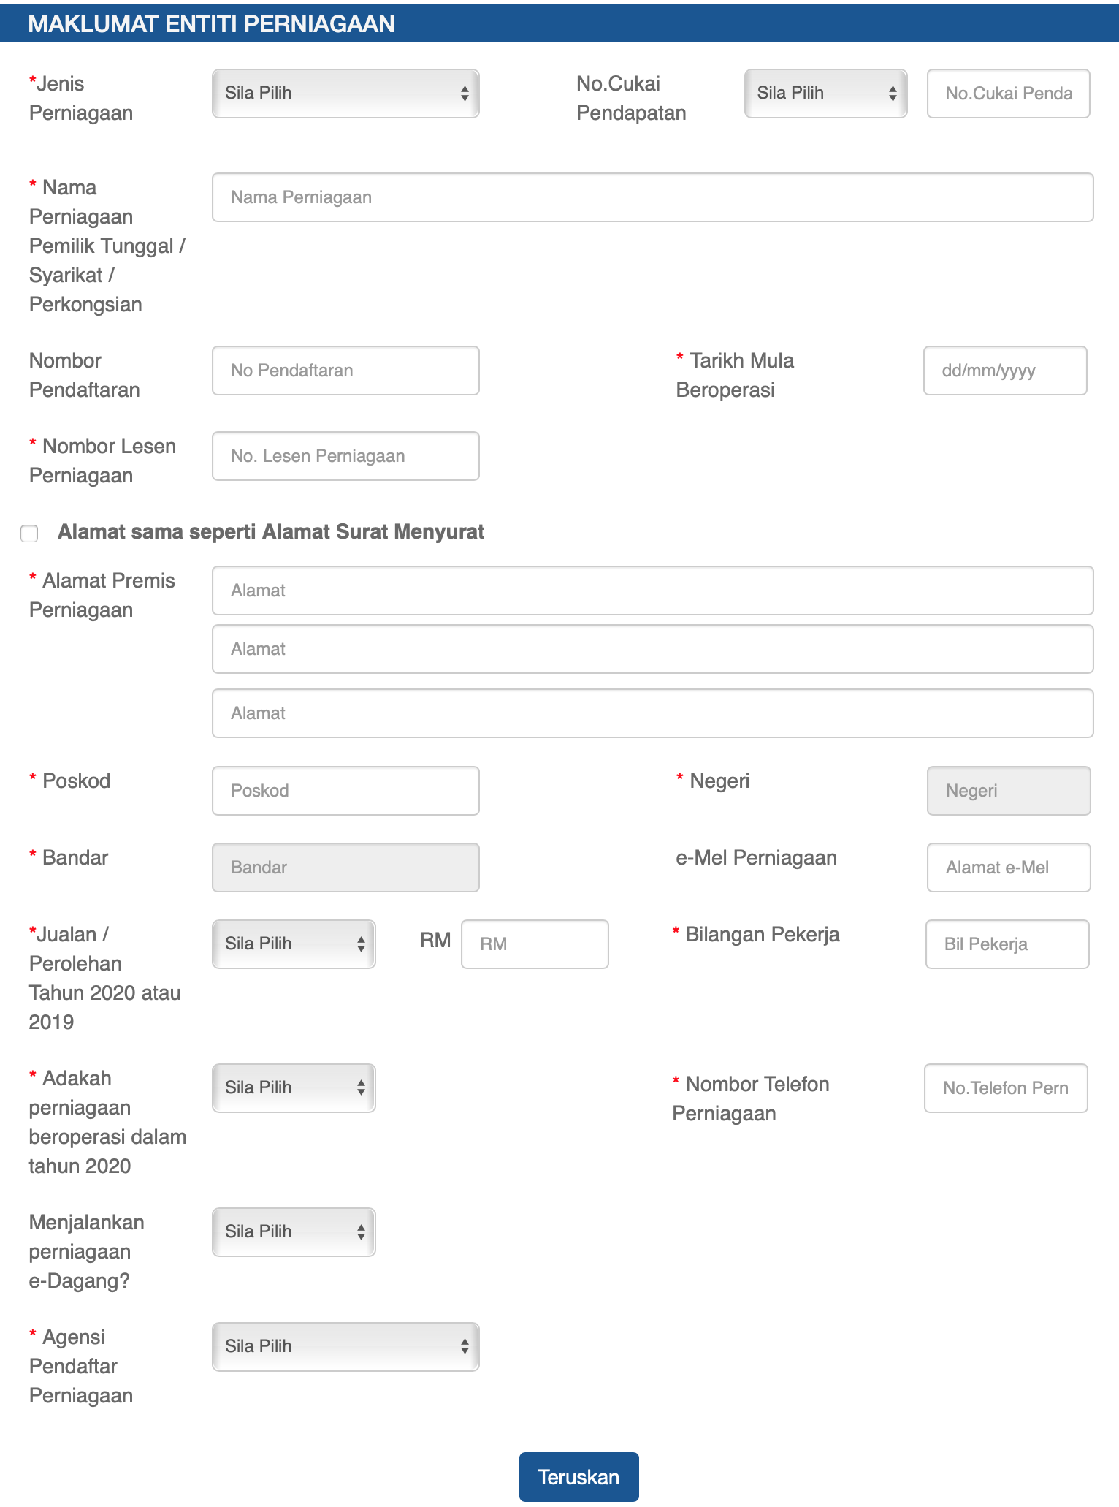Select the Poskod input field
Image resolution: width=1119 pixels, height=1507 pixels.
tap(345, 791)
